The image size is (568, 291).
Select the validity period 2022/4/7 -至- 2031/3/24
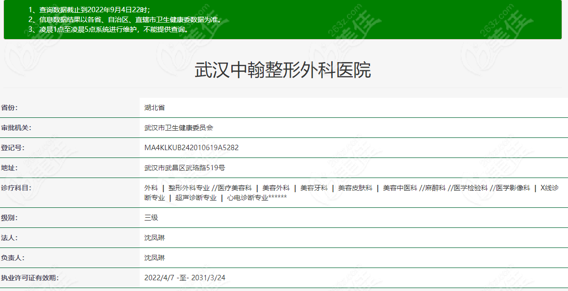185,278
